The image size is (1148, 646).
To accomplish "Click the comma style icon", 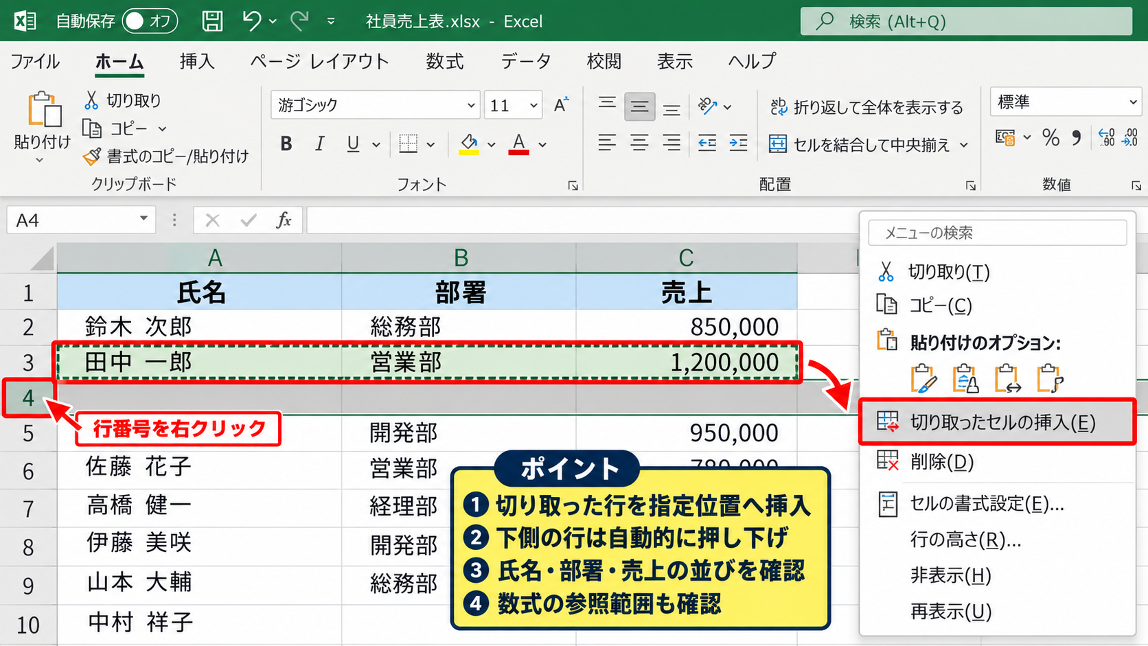I will (1077, 138).
